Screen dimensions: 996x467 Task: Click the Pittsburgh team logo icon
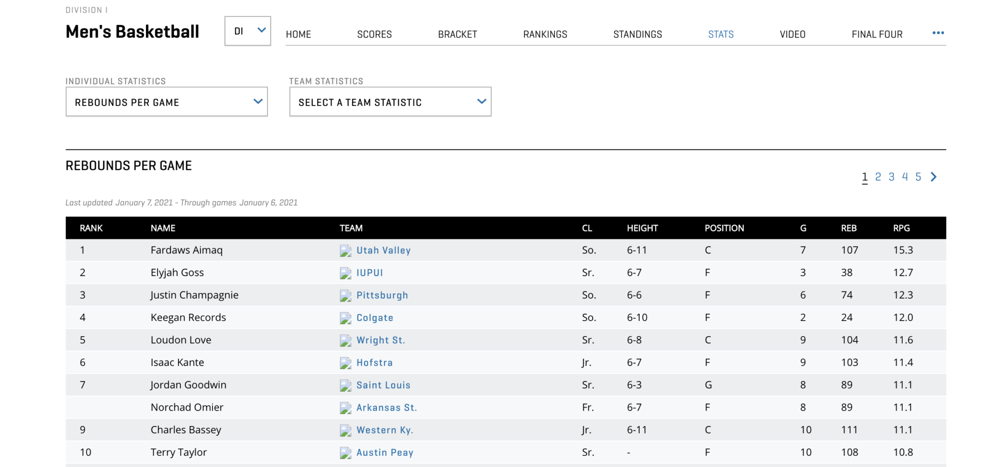pyautogui.click(x=345, y=295)
